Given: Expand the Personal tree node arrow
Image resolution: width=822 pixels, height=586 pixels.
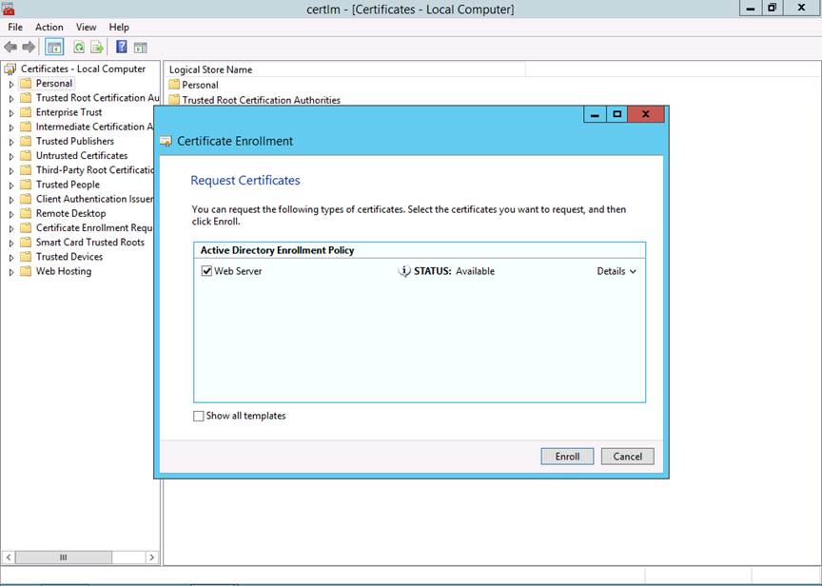Looking at the screenshot, I should pos(11,84).
